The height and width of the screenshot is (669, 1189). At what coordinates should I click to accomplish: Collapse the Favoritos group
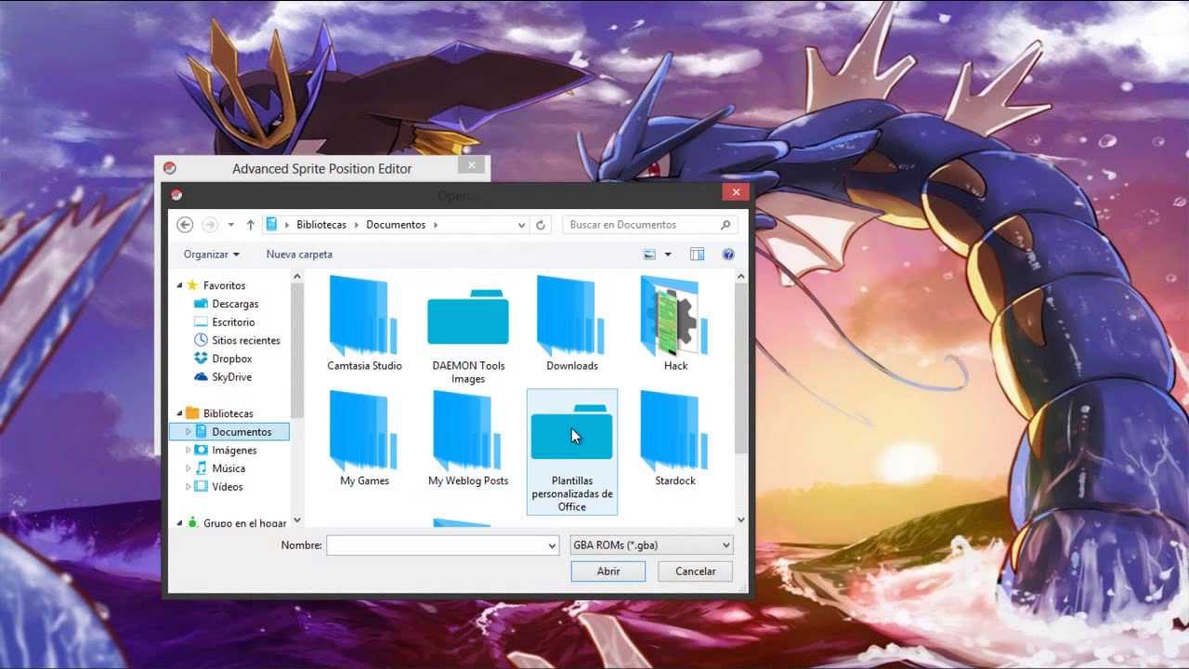(x=179, y=285)
